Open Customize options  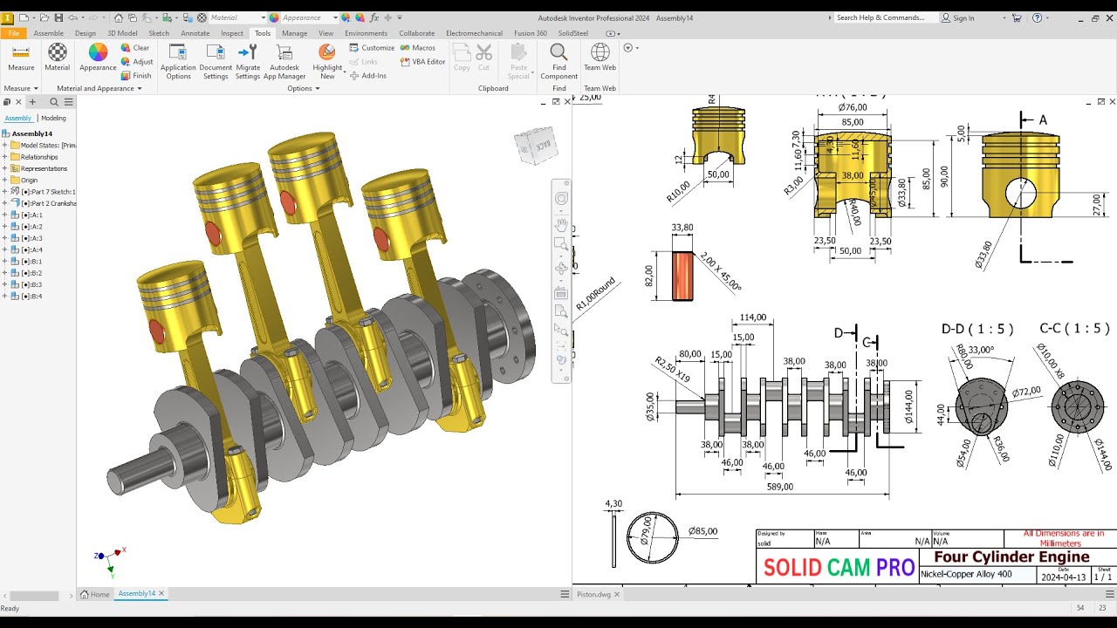(x=372, y=48)
